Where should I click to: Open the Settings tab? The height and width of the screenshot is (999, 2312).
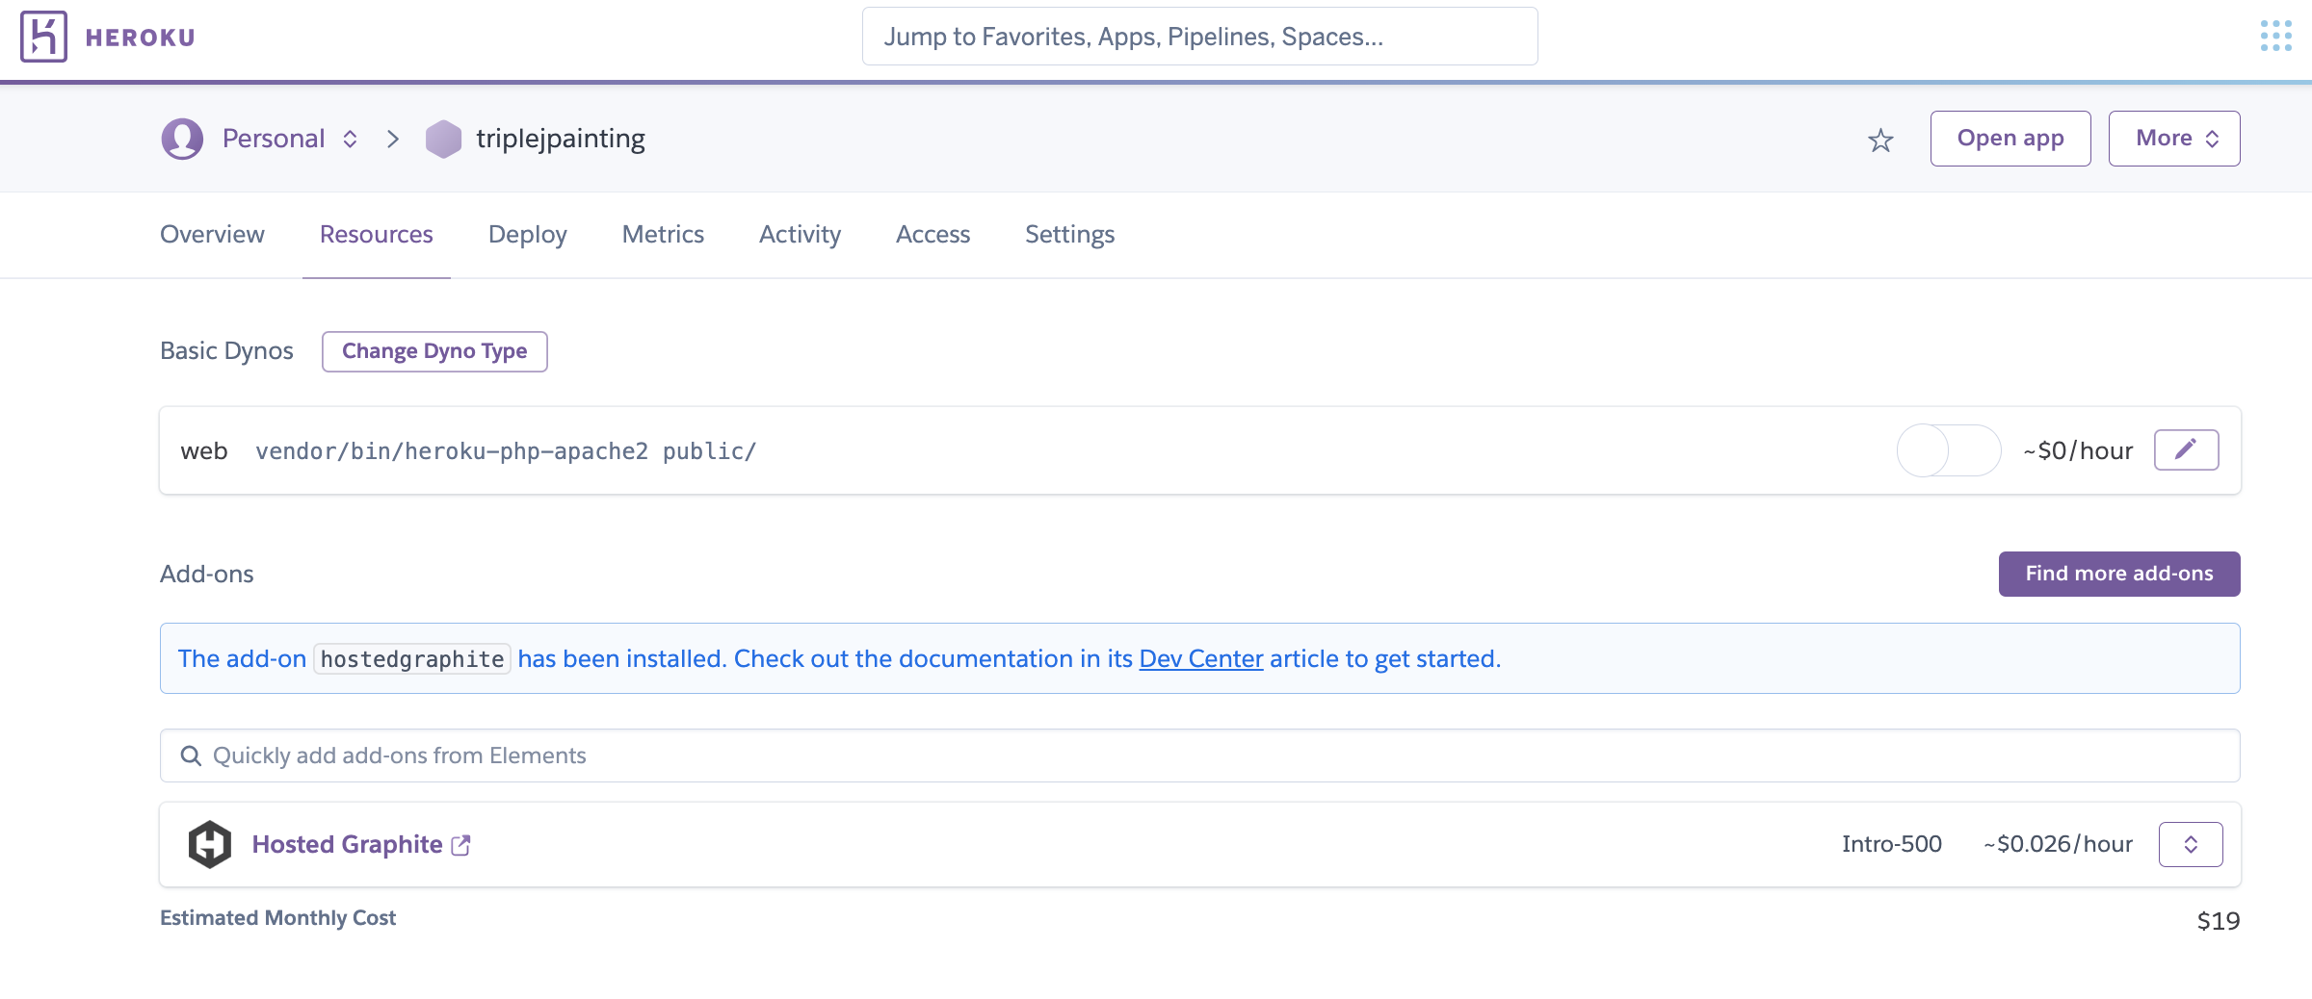(1069, 234)
